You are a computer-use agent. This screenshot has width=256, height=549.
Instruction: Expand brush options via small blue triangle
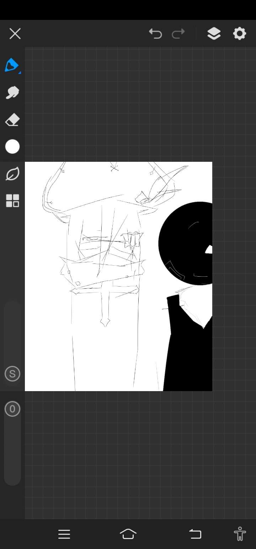pyautogui.click(x=20, y=73)
